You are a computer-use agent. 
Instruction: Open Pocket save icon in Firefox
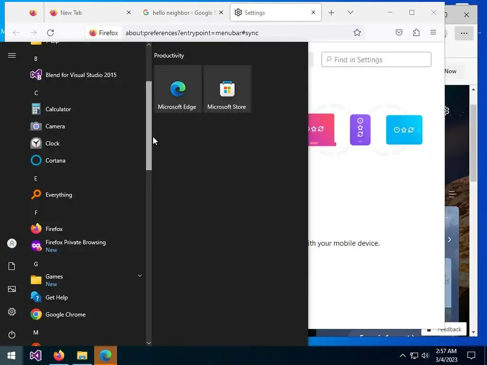[x=399, y=33]
